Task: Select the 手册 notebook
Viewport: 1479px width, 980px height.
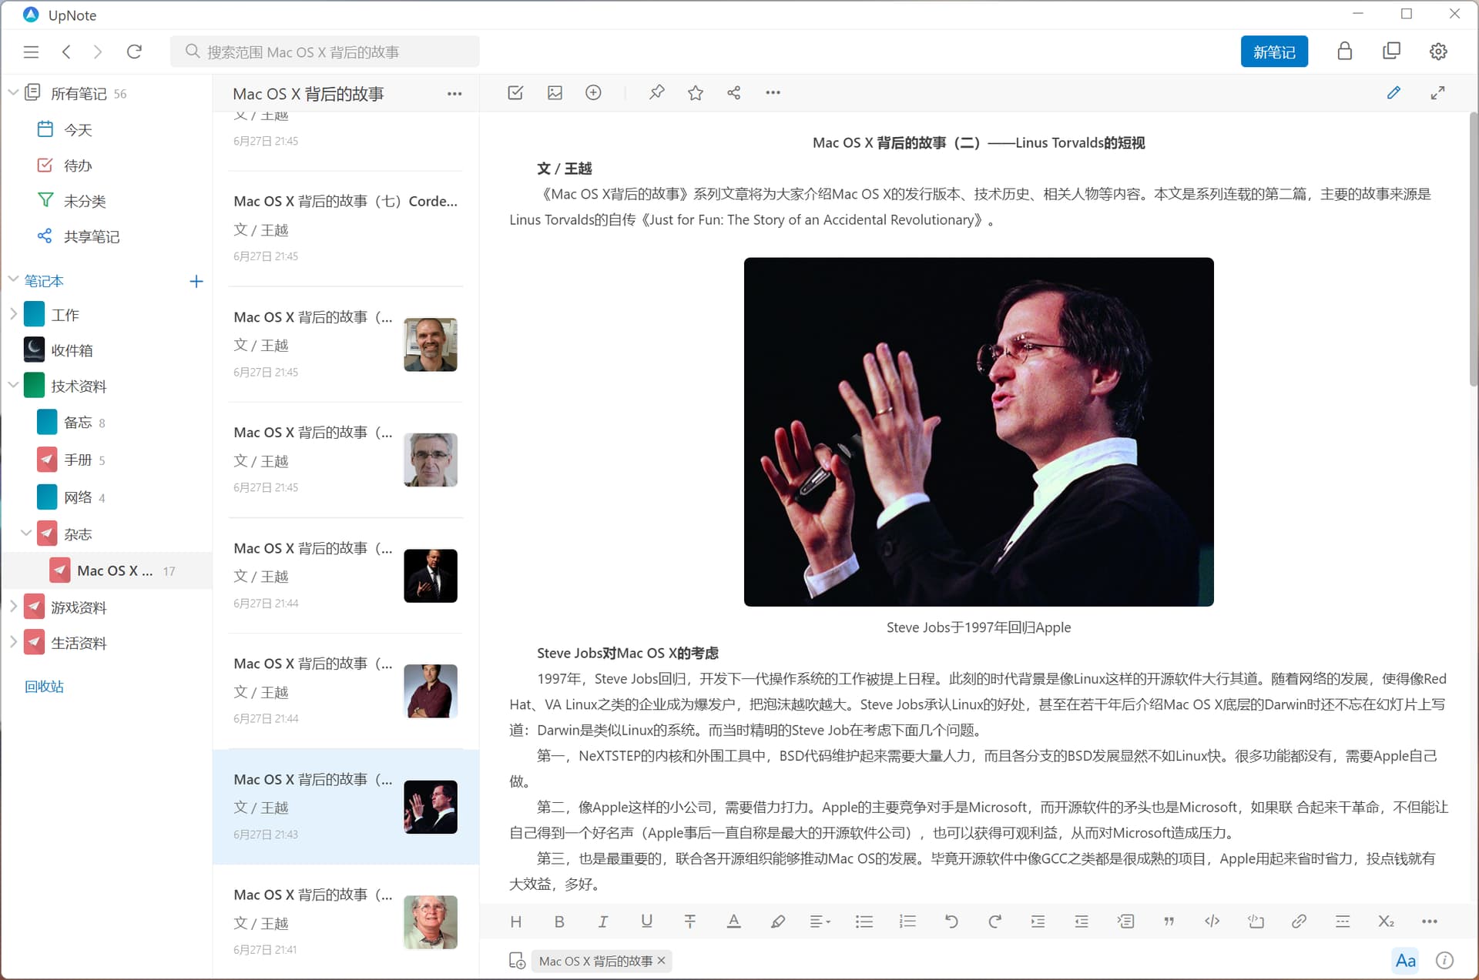Action: [x=77, y=460]
